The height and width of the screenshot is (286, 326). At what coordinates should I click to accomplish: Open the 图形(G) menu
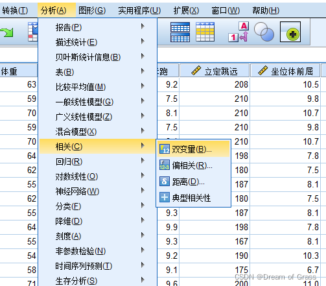tap(92, 10)
